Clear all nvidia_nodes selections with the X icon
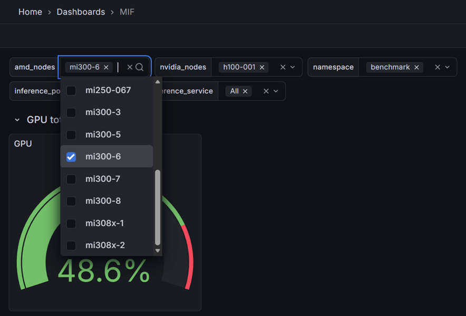Image resolution: width=466 pixels, height=316 pixels. [283, 67]
